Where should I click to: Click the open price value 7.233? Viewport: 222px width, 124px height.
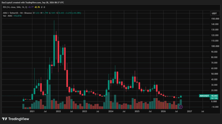[x=37, y=13]
